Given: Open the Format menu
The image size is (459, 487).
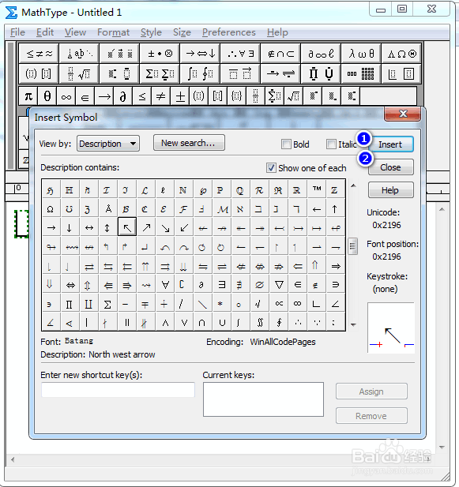Looking at the screenshot, I should [x=113, y=32].
